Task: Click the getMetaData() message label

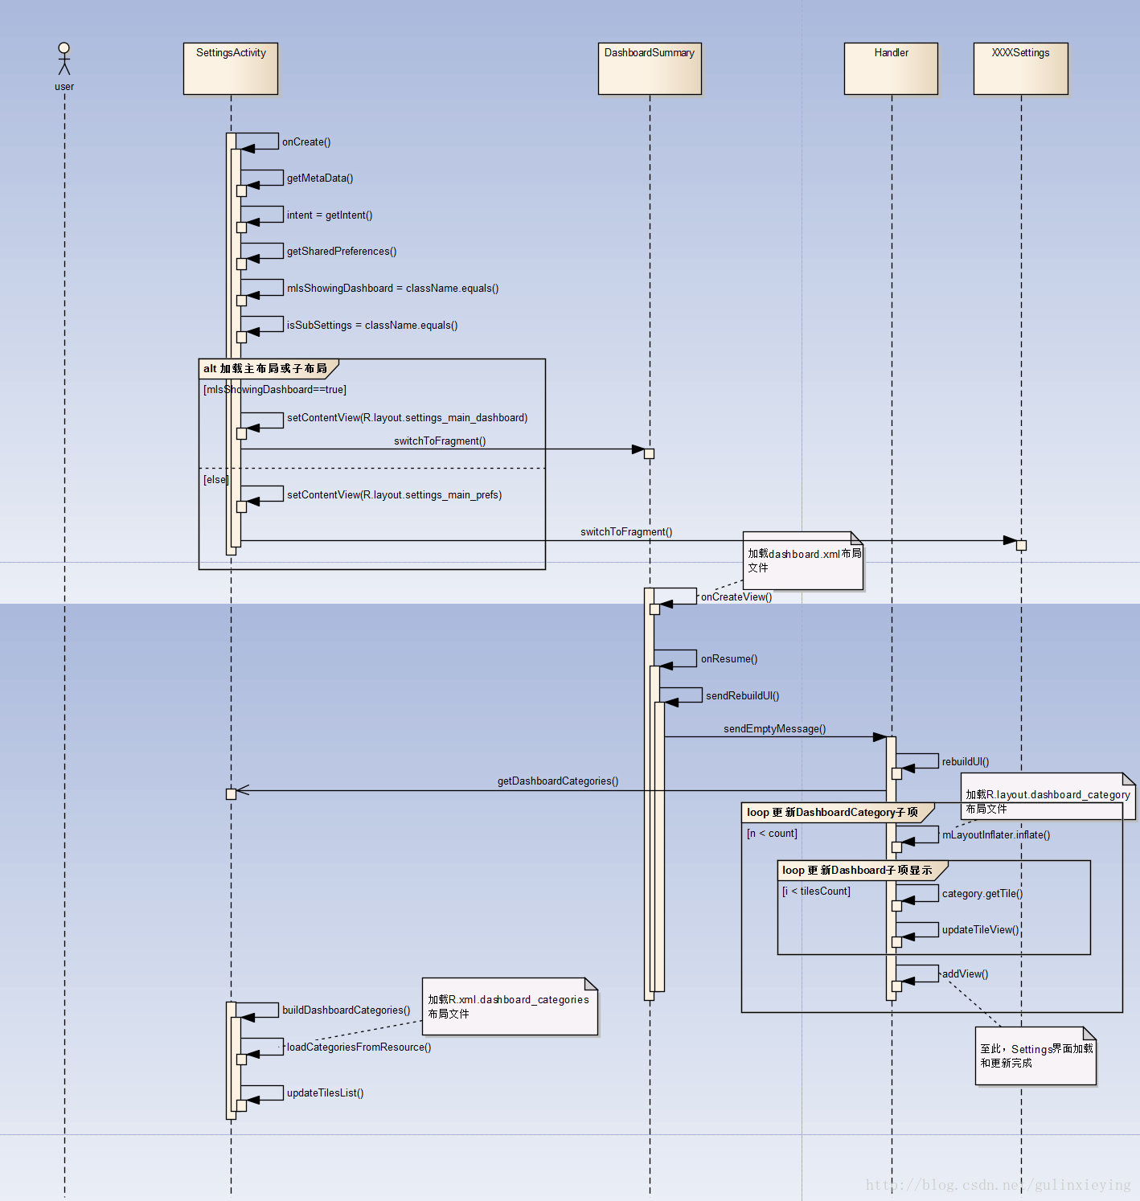Action: coord(320,178)
